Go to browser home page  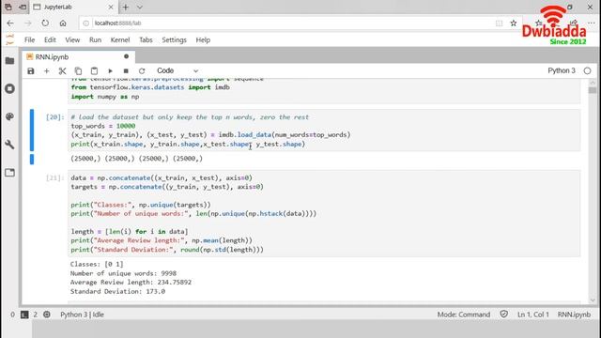63,23
